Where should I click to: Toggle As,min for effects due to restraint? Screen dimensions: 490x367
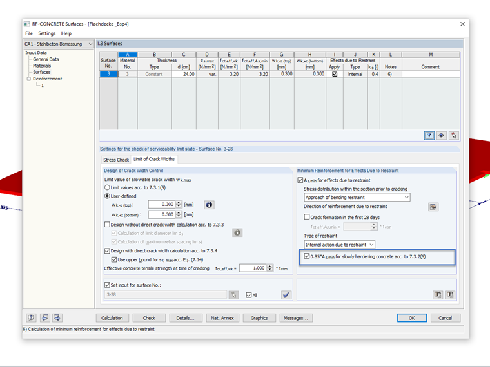point(300,180)
